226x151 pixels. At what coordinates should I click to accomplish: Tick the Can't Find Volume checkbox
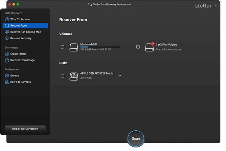pyautogui.click(x=138, y=47)
